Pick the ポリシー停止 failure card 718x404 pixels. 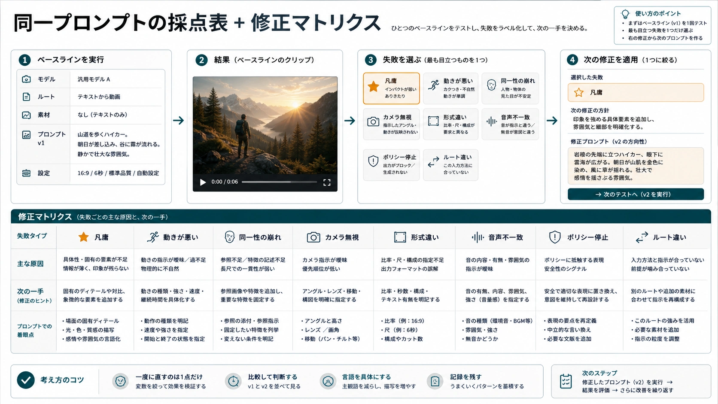point(391,164)
